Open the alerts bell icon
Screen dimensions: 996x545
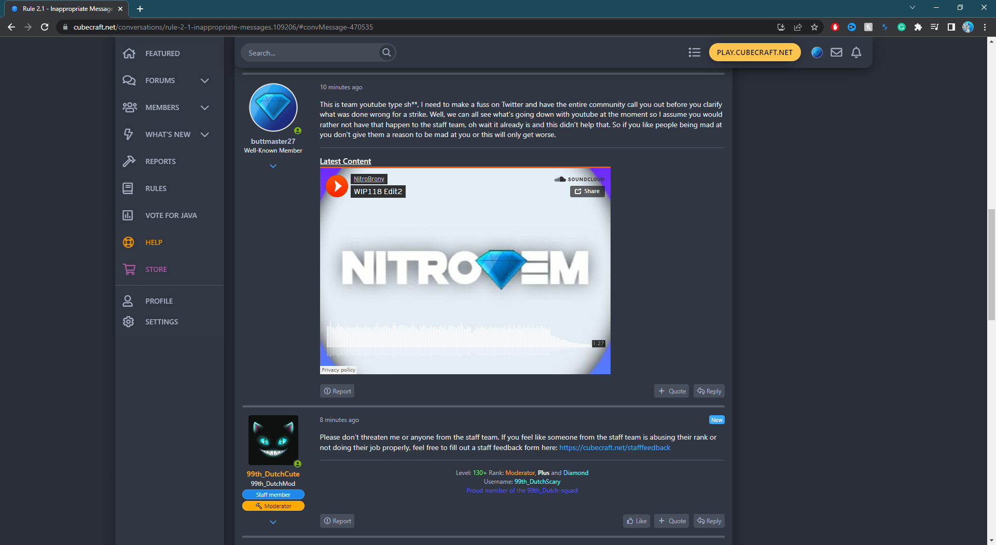click(856, 52)
